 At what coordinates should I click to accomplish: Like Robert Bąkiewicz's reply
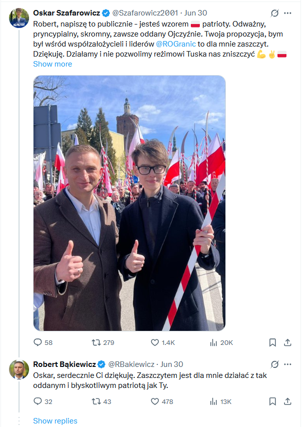coord(155,401)
